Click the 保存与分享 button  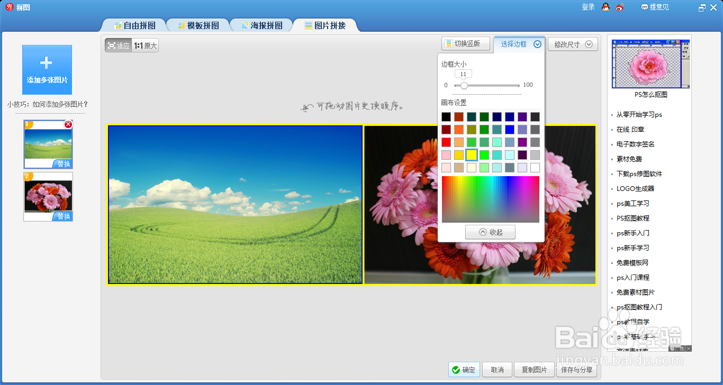pos(577,370)
